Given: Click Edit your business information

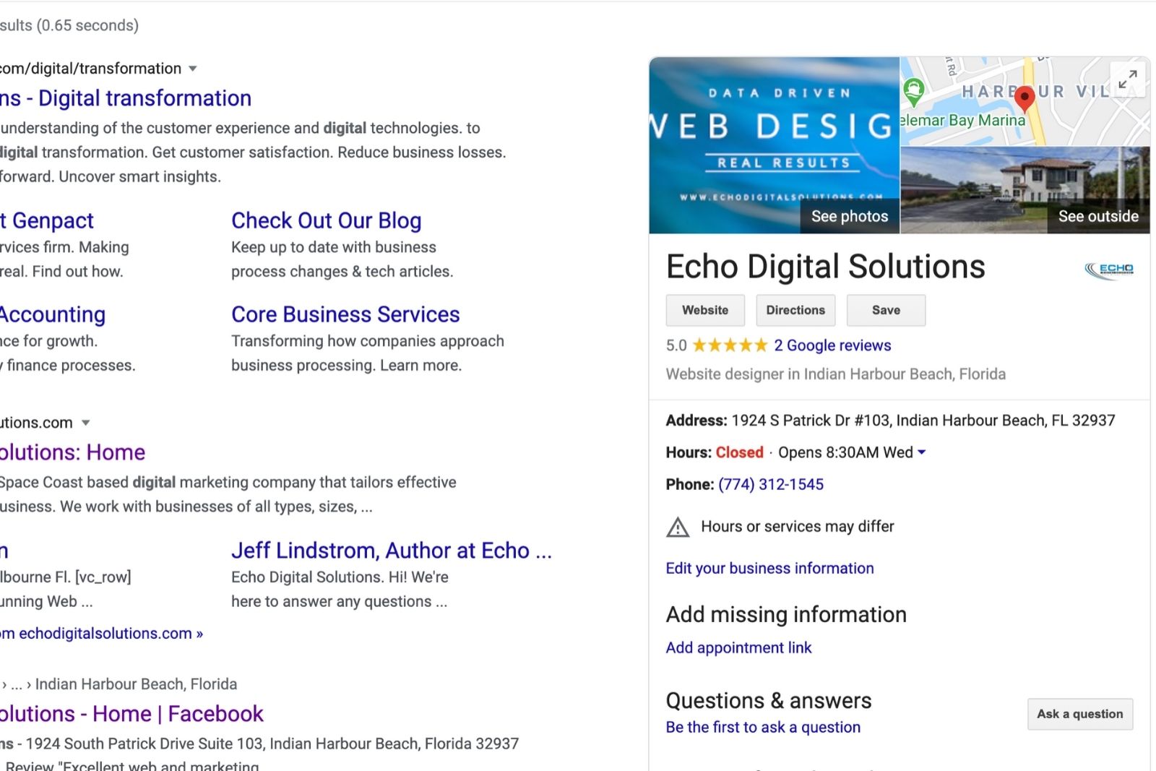Looking at the screenshot, I should [770, 569].
